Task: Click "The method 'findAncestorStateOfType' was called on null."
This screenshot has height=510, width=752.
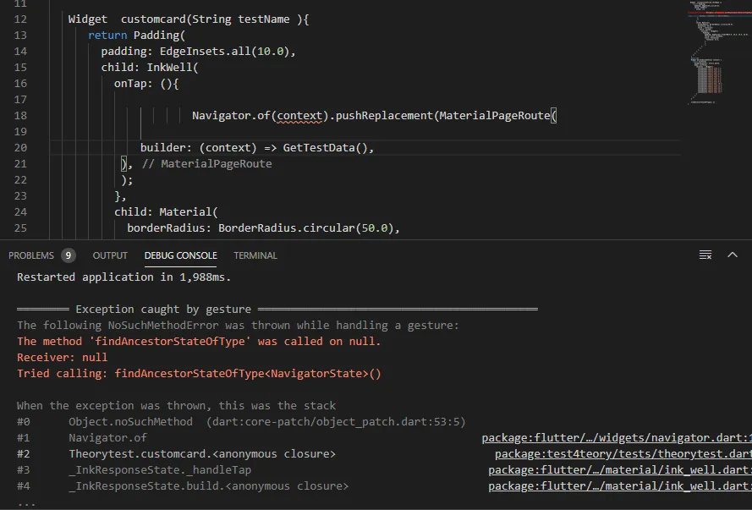Action: 199,342
